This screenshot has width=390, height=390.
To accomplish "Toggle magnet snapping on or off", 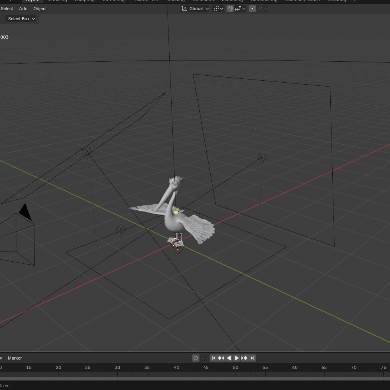I will 230,9.
